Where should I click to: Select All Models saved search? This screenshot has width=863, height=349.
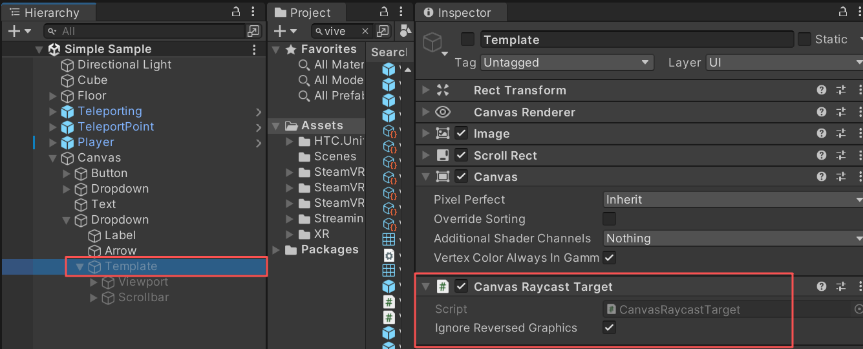coord(331,80)
